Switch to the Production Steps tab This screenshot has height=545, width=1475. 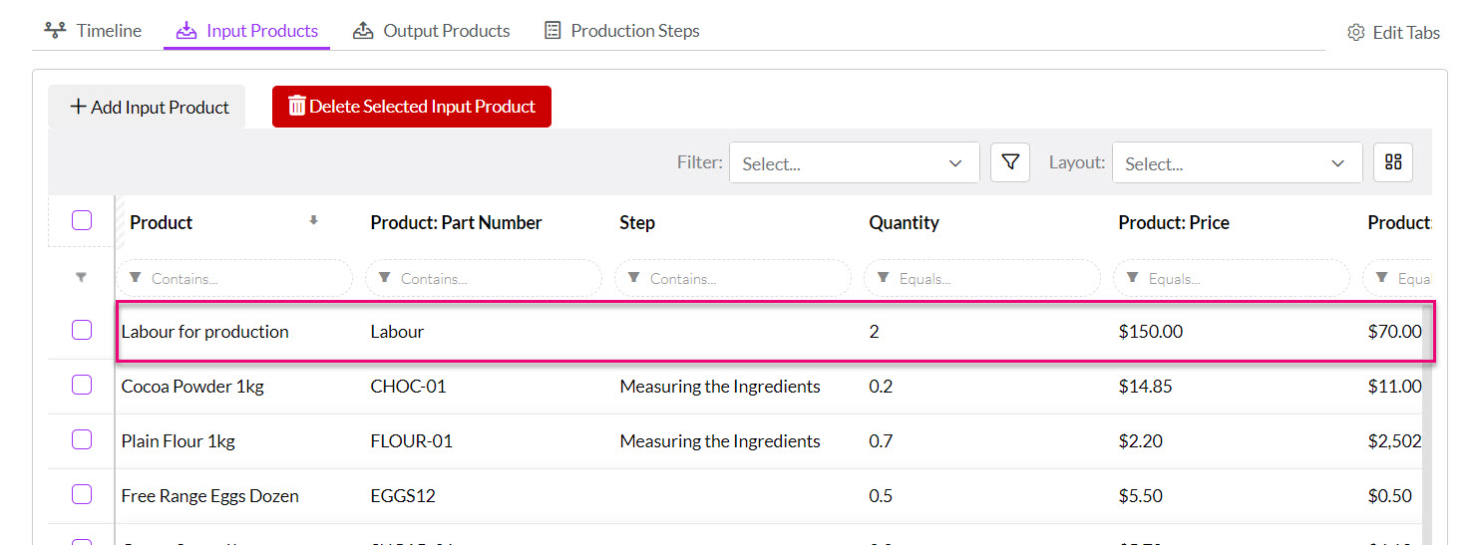(x=621, y=30)
